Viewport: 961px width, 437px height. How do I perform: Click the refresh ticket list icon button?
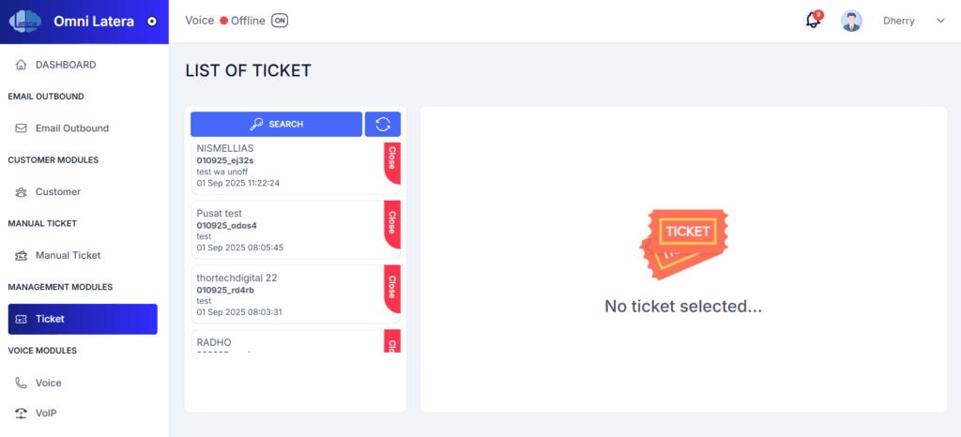(383, 124)
